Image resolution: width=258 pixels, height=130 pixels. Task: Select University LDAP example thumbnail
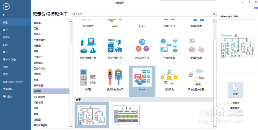pos(92,115)
